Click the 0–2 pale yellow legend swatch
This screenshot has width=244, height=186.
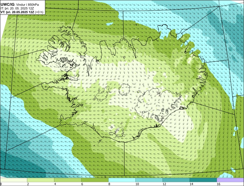tap(13, 180)
